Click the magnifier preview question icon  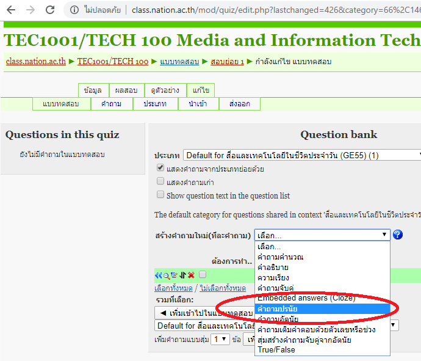click(x=166, y=275)
